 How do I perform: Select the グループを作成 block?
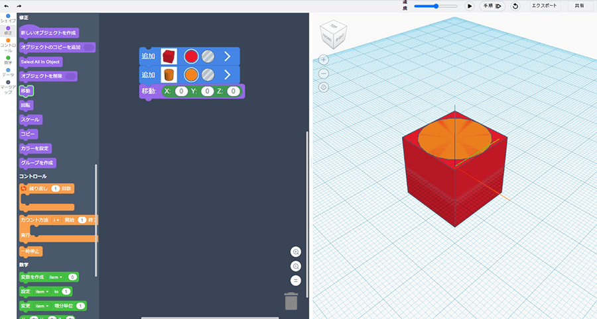[38, 163]
